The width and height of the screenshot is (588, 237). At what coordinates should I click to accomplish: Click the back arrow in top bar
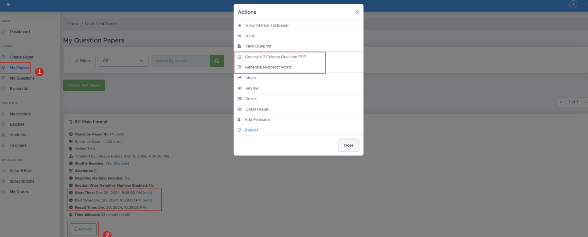click(8, 4)
